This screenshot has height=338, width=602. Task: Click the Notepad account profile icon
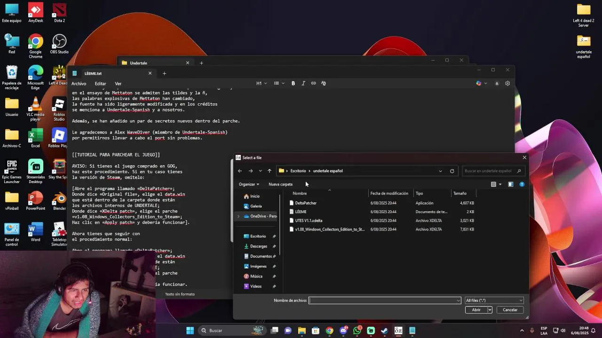497,83
